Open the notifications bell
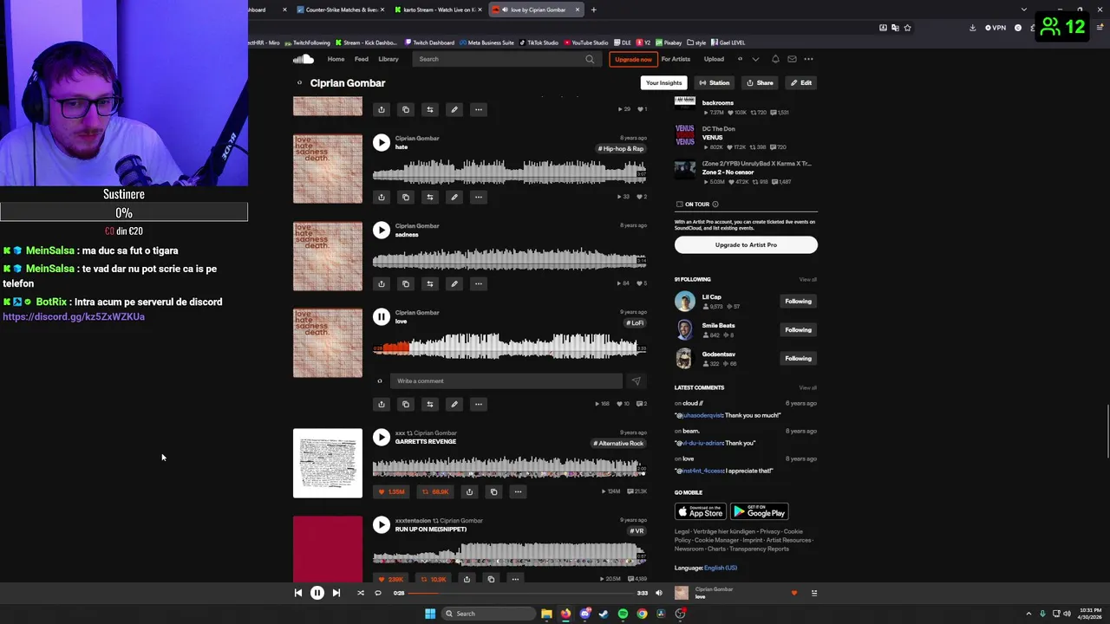This screenshot has width=1110, height=624. [x=775, y=59]
